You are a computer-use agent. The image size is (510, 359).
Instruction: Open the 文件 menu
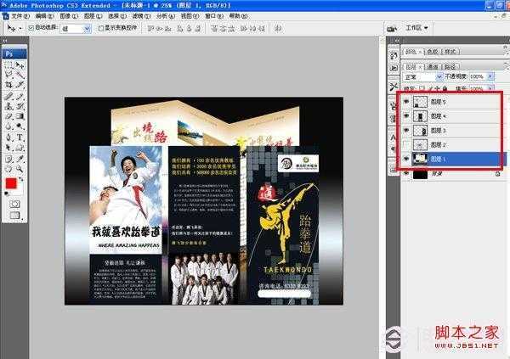20,16
